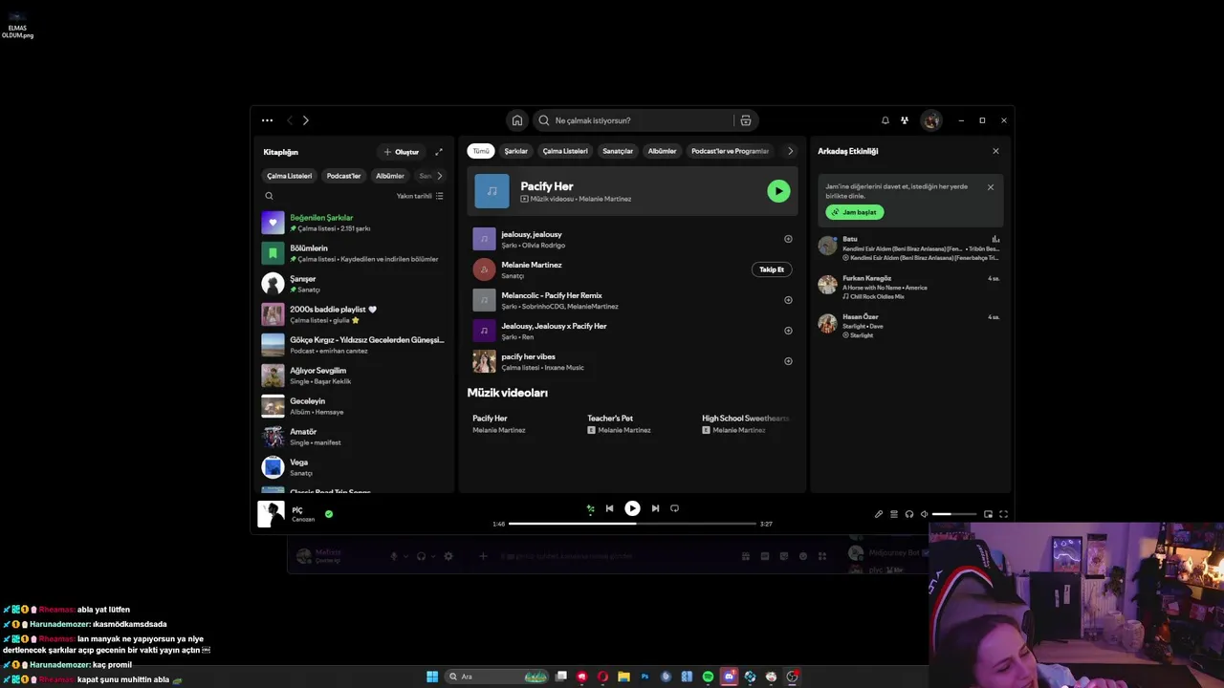Open the connect-to-device headphones icon
Viewport: 1224px width, 688px height.
coord(909,514)
